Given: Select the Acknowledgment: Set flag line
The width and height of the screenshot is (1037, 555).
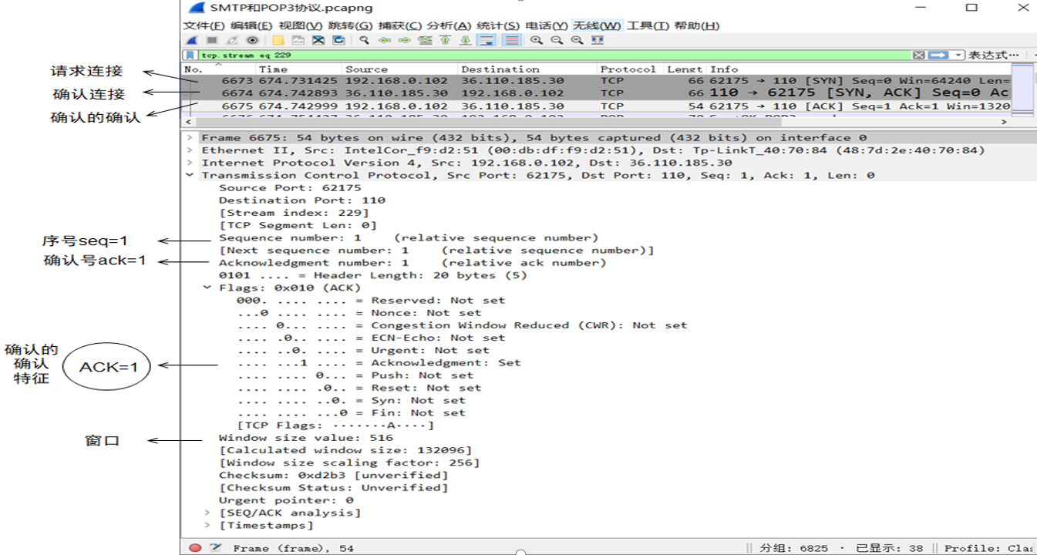Looking at the screenshot, I should point(379,362).
